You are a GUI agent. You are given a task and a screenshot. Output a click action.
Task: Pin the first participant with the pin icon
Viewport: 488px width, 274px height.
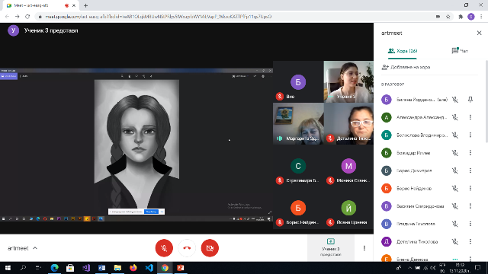470,100
